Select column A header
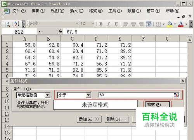The image size is (194, 140). click(24, 39)
